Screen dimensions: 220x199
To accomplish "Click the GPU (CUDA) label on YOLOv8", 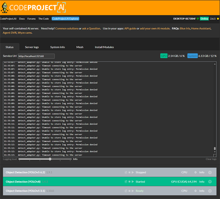I will pyautogui.click(x=179, y=182).
